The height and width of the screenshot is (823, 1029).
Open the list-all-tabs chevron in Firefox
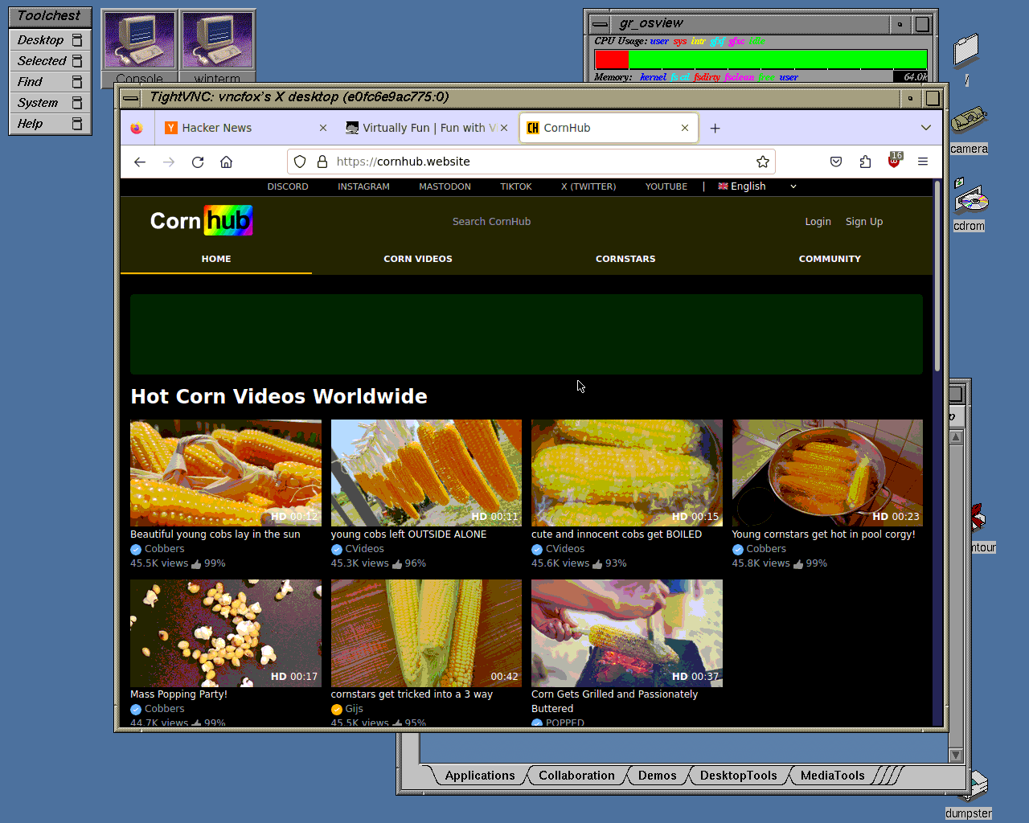click(926, 128)
